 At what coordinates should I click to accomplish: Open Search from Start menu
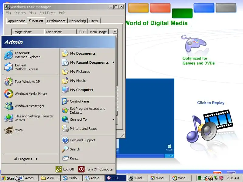click(x=88, y=149)
